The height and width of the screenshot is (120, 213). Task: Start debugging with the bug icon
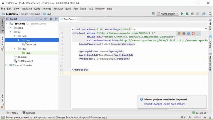[187, 14]
